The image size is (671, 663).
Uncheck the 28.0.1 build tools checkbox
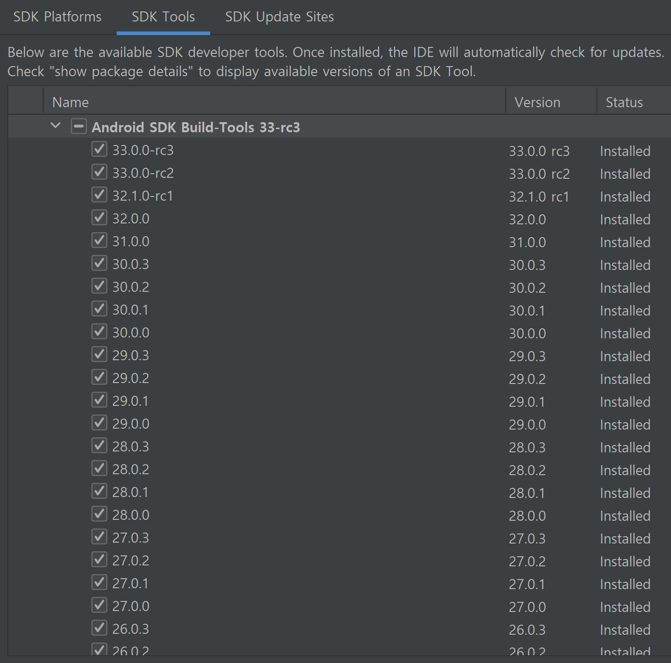pos(99,491)
